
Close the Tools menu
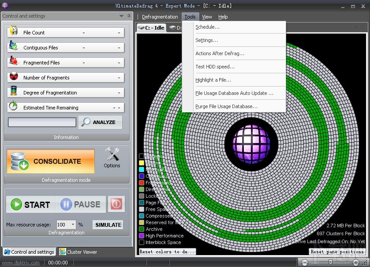tap(190, 17)
